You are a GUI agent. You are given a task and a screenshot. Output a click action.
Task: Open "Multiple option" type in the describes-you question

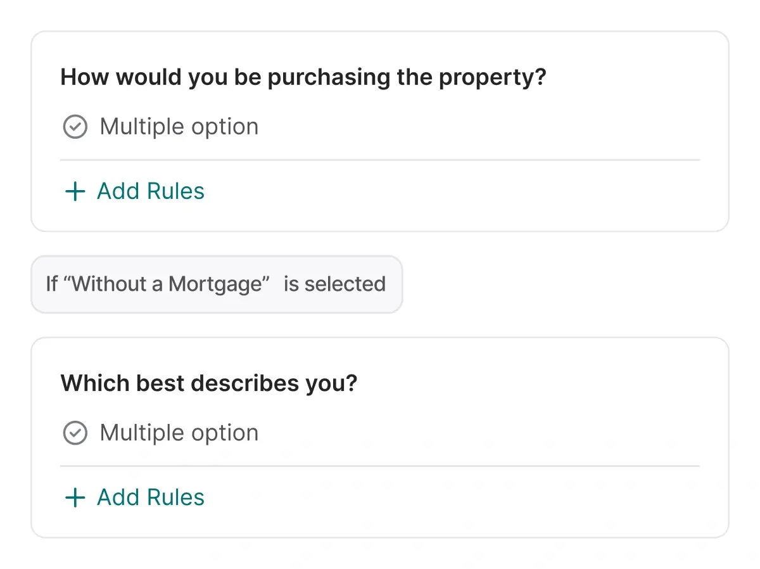(179, 433)
